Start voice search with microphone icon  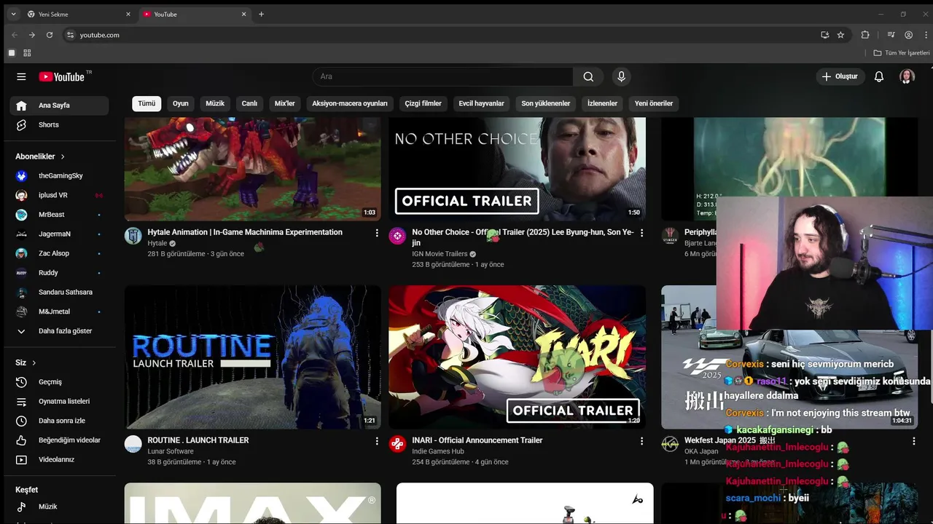[x=621, y=76]
